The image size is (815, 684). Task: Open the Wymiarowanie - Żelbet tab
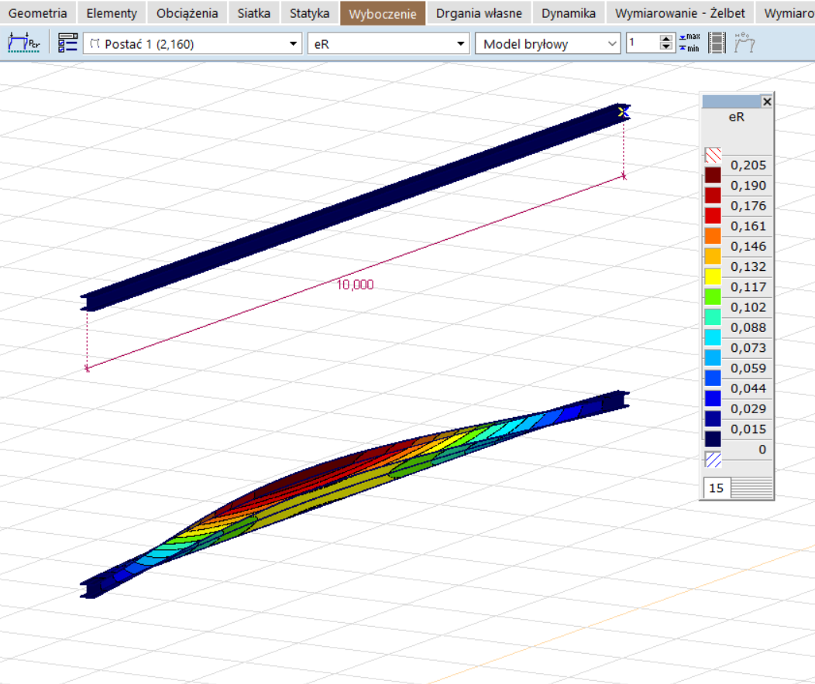[680, 13]
